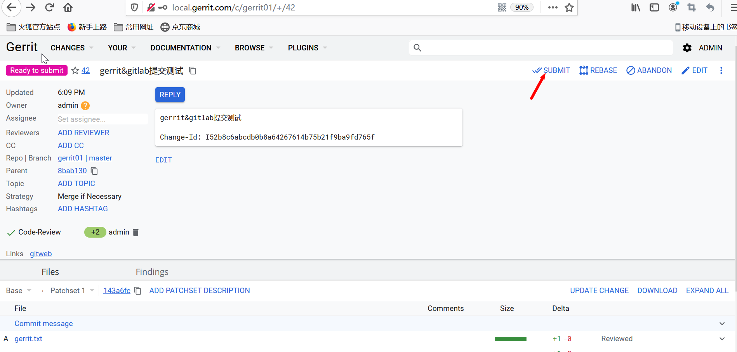Star change 42

click(75, 70)
